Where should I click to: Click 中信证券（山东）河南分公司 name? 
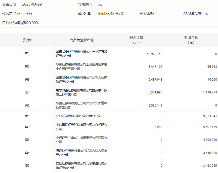pyautogui.click(x=81, y=140)
